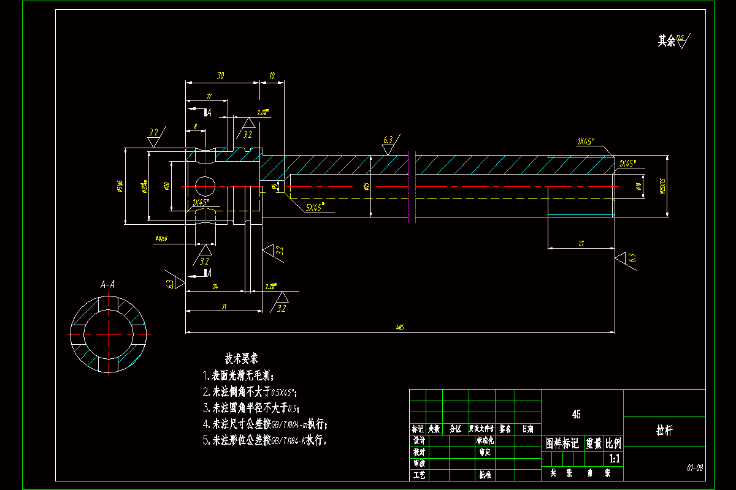This screenshot has width=736, height=490.
Task: Select the 5X45° chamfer annotation
Action: coord(315,208)
